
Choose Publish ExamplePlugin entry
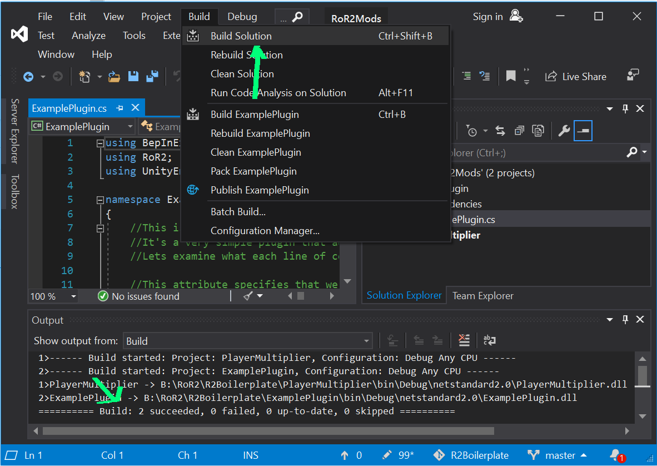[x=316, y=190]
